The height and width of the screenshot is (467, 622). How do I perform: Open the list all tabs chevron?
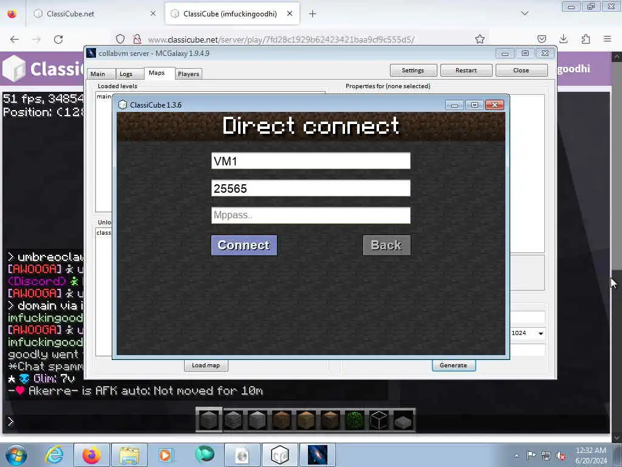coord(525,13)
